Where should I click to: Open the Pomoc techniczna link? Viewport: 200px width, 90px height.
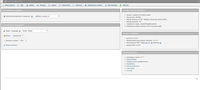(x=133, y=66)
